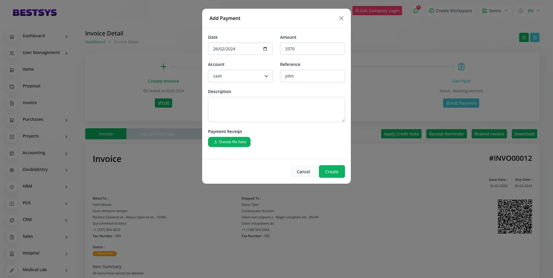Click the invoice QR code image
The image size is (553, 278).
point(515,217)
